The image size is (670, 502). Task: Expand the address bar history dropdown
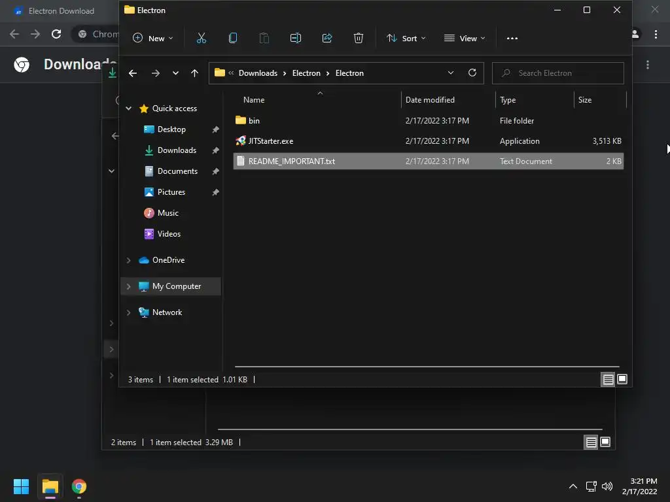click(451, 73)
